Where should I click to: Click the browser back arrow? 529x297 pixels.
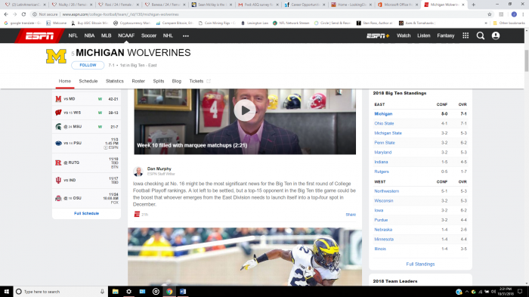[6, 14]
